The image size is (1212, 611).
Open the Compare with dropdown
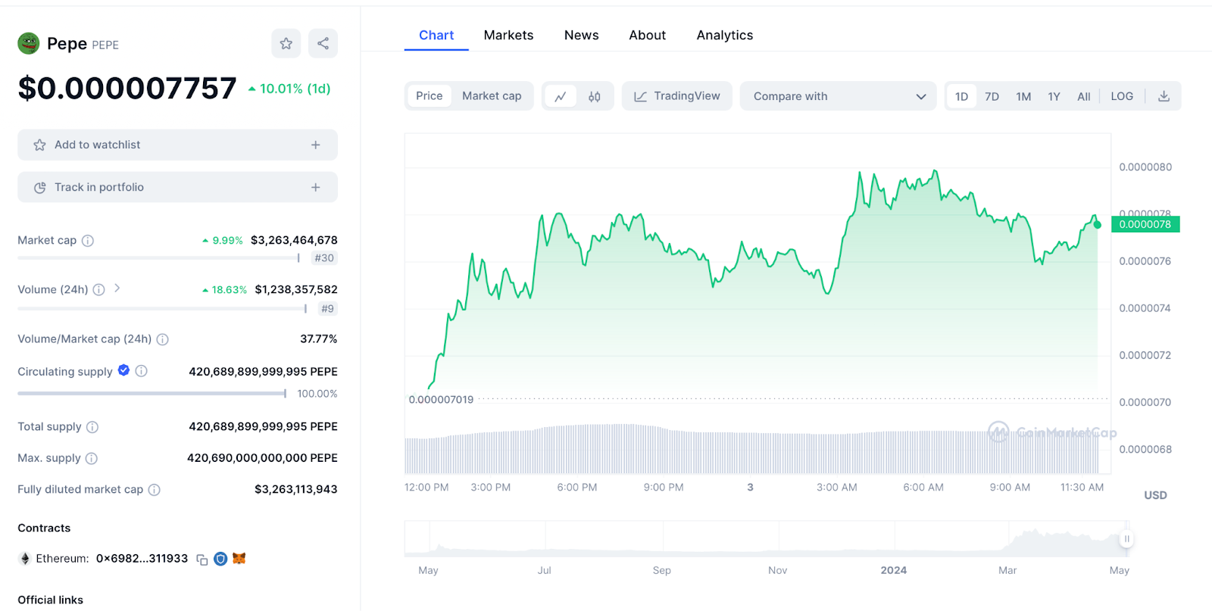(x=839, y=96)
